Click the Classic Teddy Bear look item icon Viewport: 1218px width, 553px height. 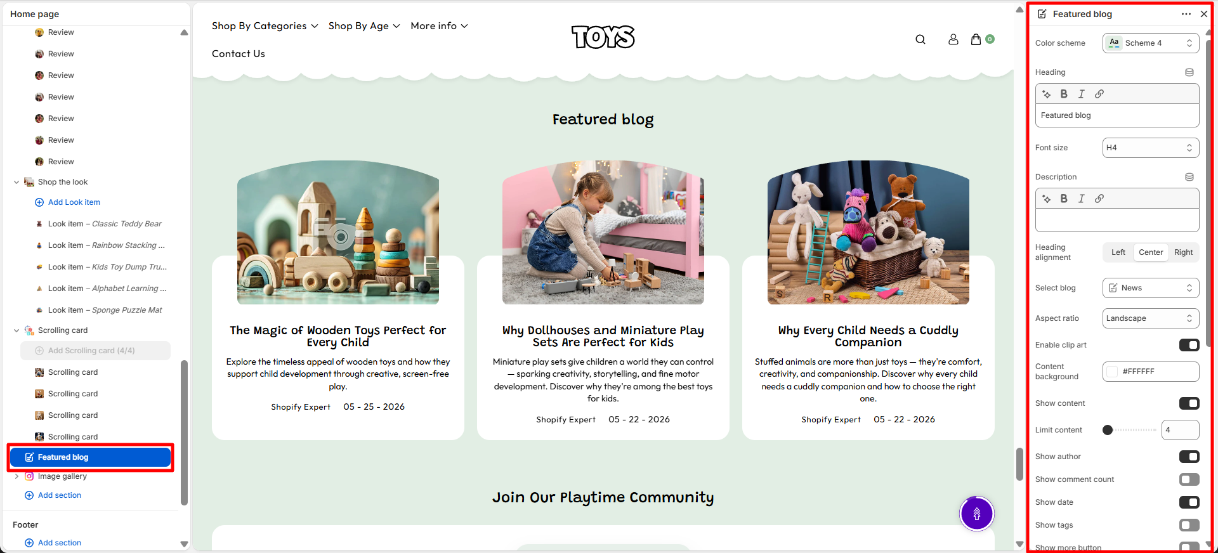(x=39, y=224)
